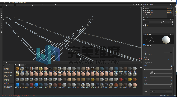Toggle the eye in the texture set list header
Viewport: 177px width, 97px height.
pyautogui.click(x=143, y=7)
